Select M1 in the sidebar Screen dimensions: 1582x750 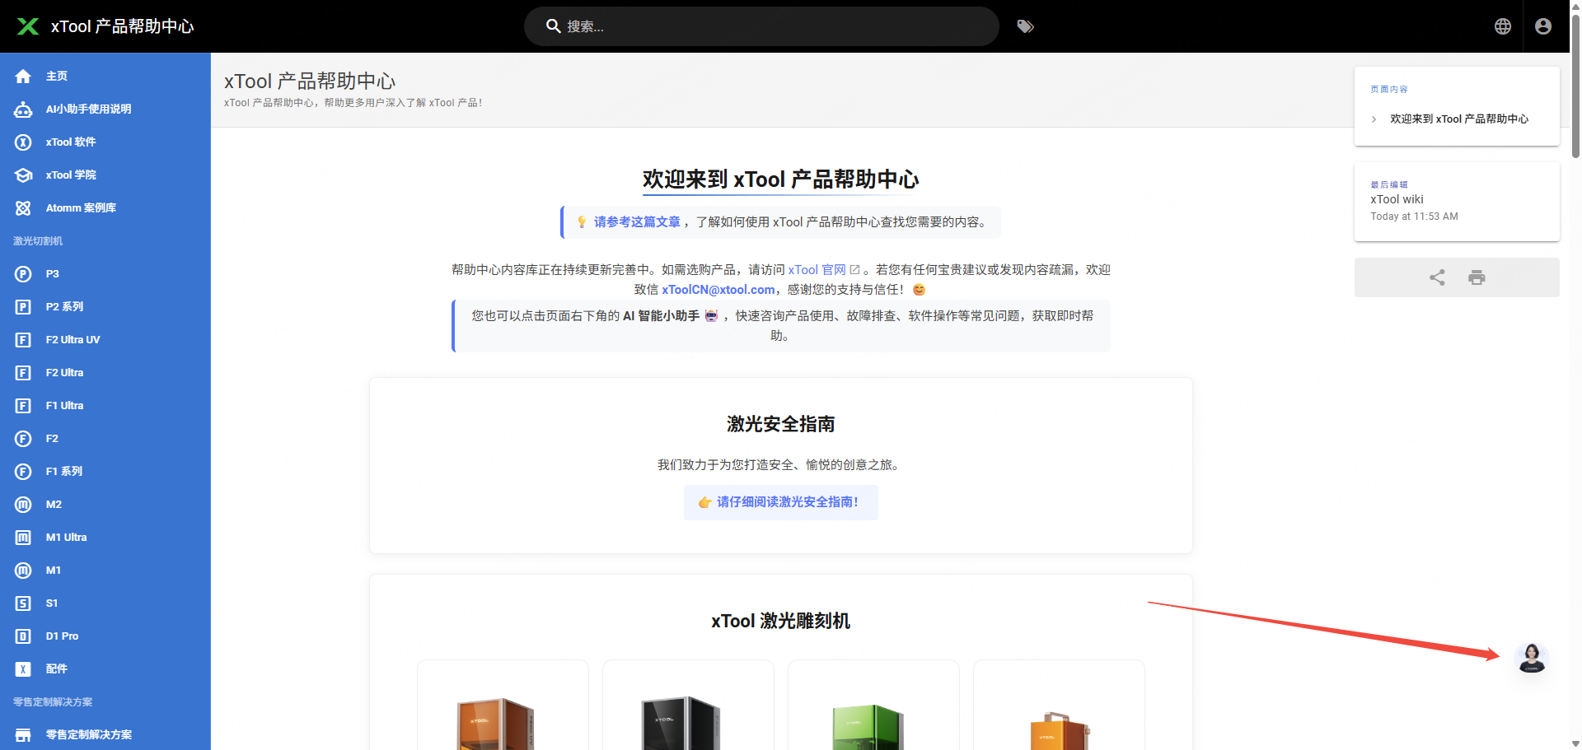105,571
